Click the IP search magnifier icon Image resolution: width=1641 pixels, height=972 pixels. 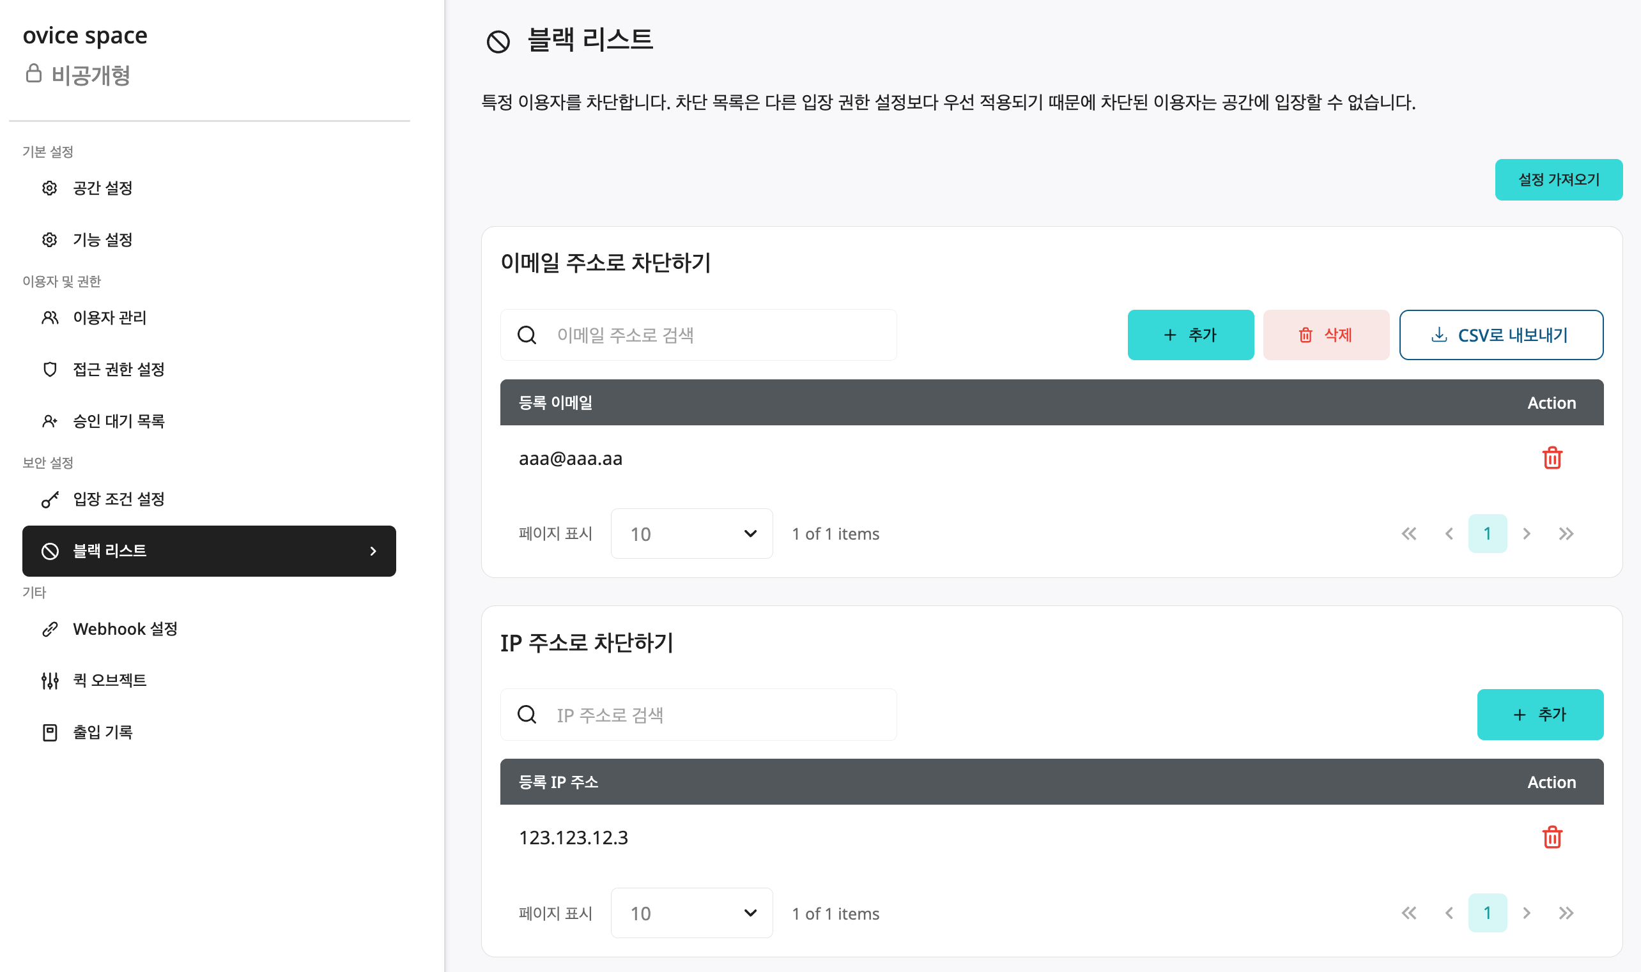tap(527, 714)
